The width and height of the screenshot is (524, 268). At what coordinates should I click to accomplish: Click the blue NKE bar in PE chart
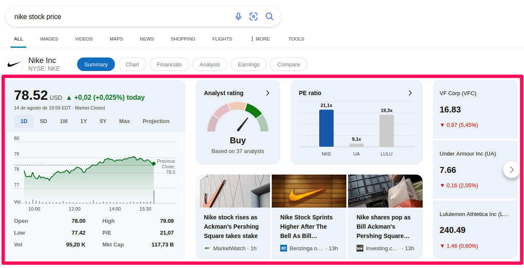[326, 128]
